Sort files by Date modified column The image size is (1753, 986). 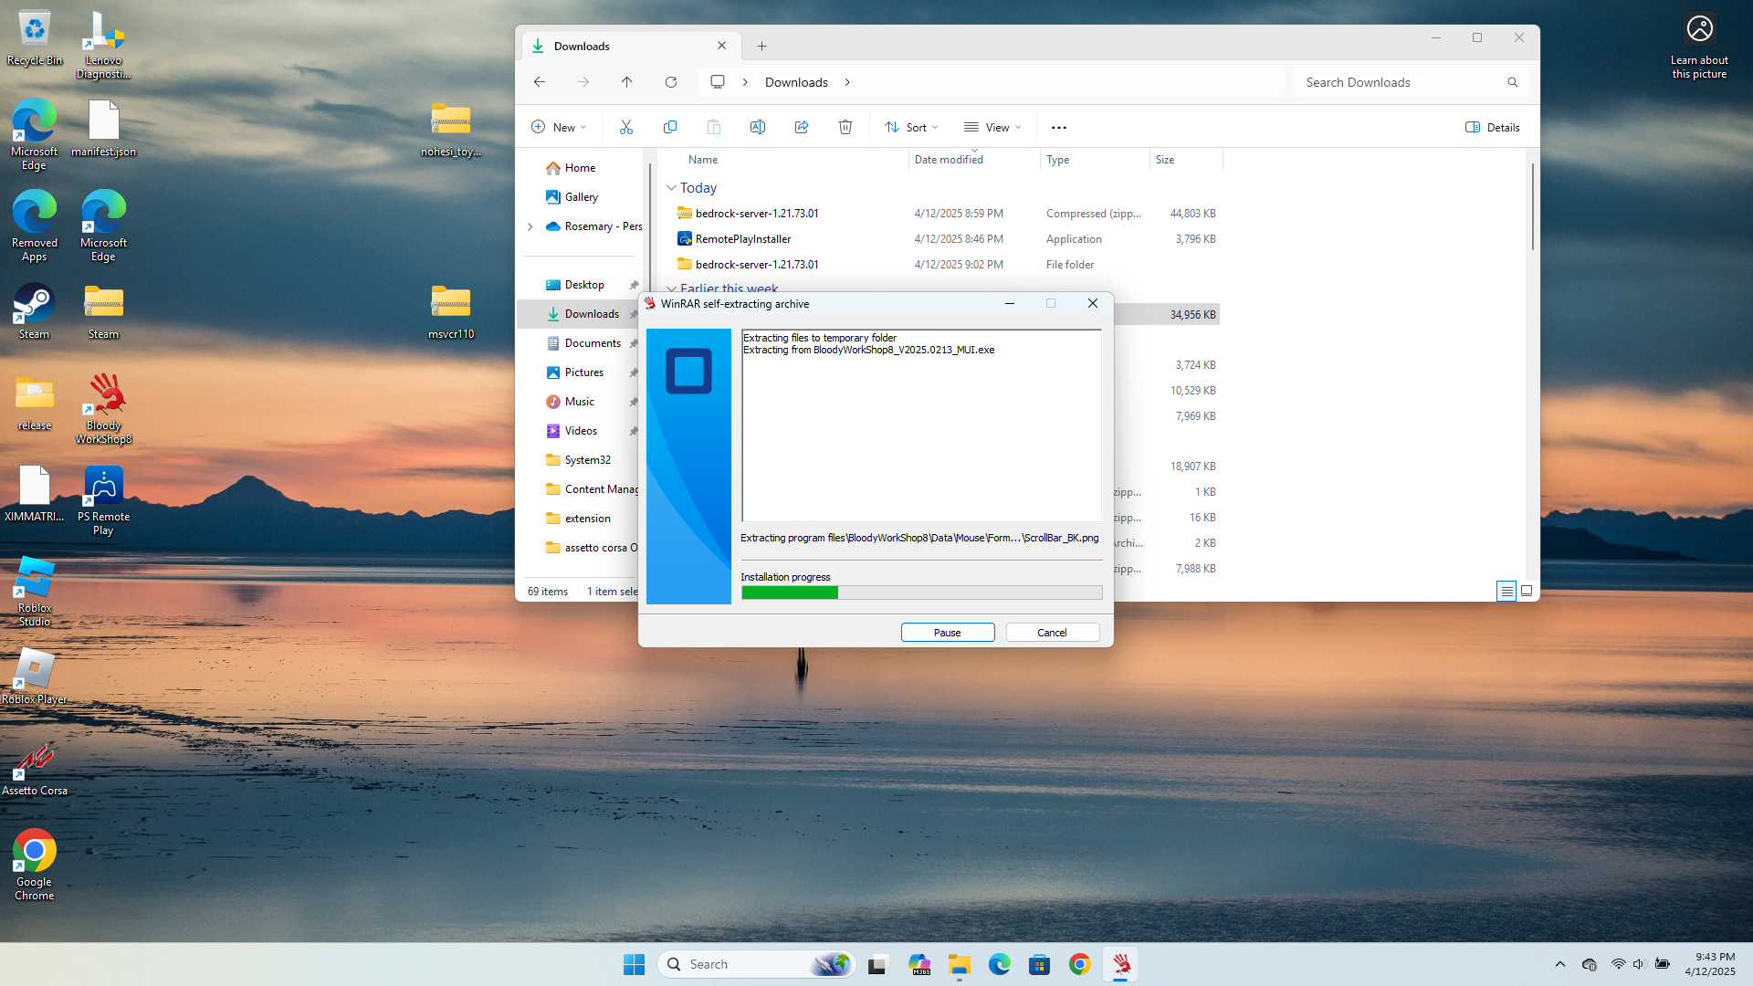tap(949, 160)
